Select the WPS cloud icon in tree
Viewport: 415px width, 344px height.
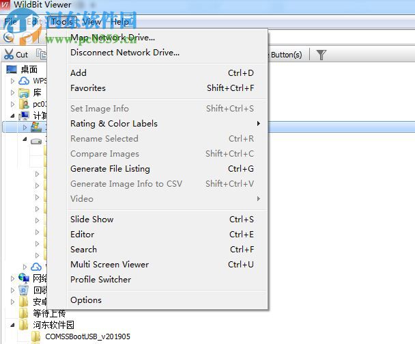[24, 81]
